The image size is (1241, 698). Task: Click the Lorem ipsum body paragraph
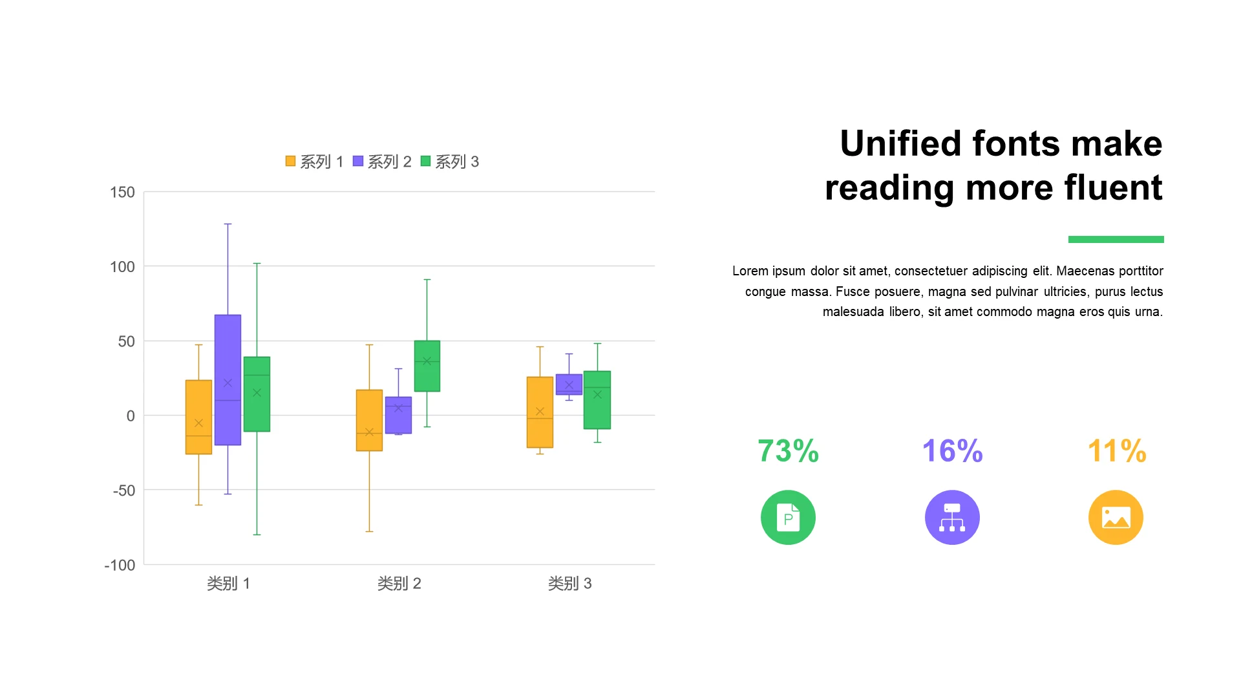click(948, 291)
